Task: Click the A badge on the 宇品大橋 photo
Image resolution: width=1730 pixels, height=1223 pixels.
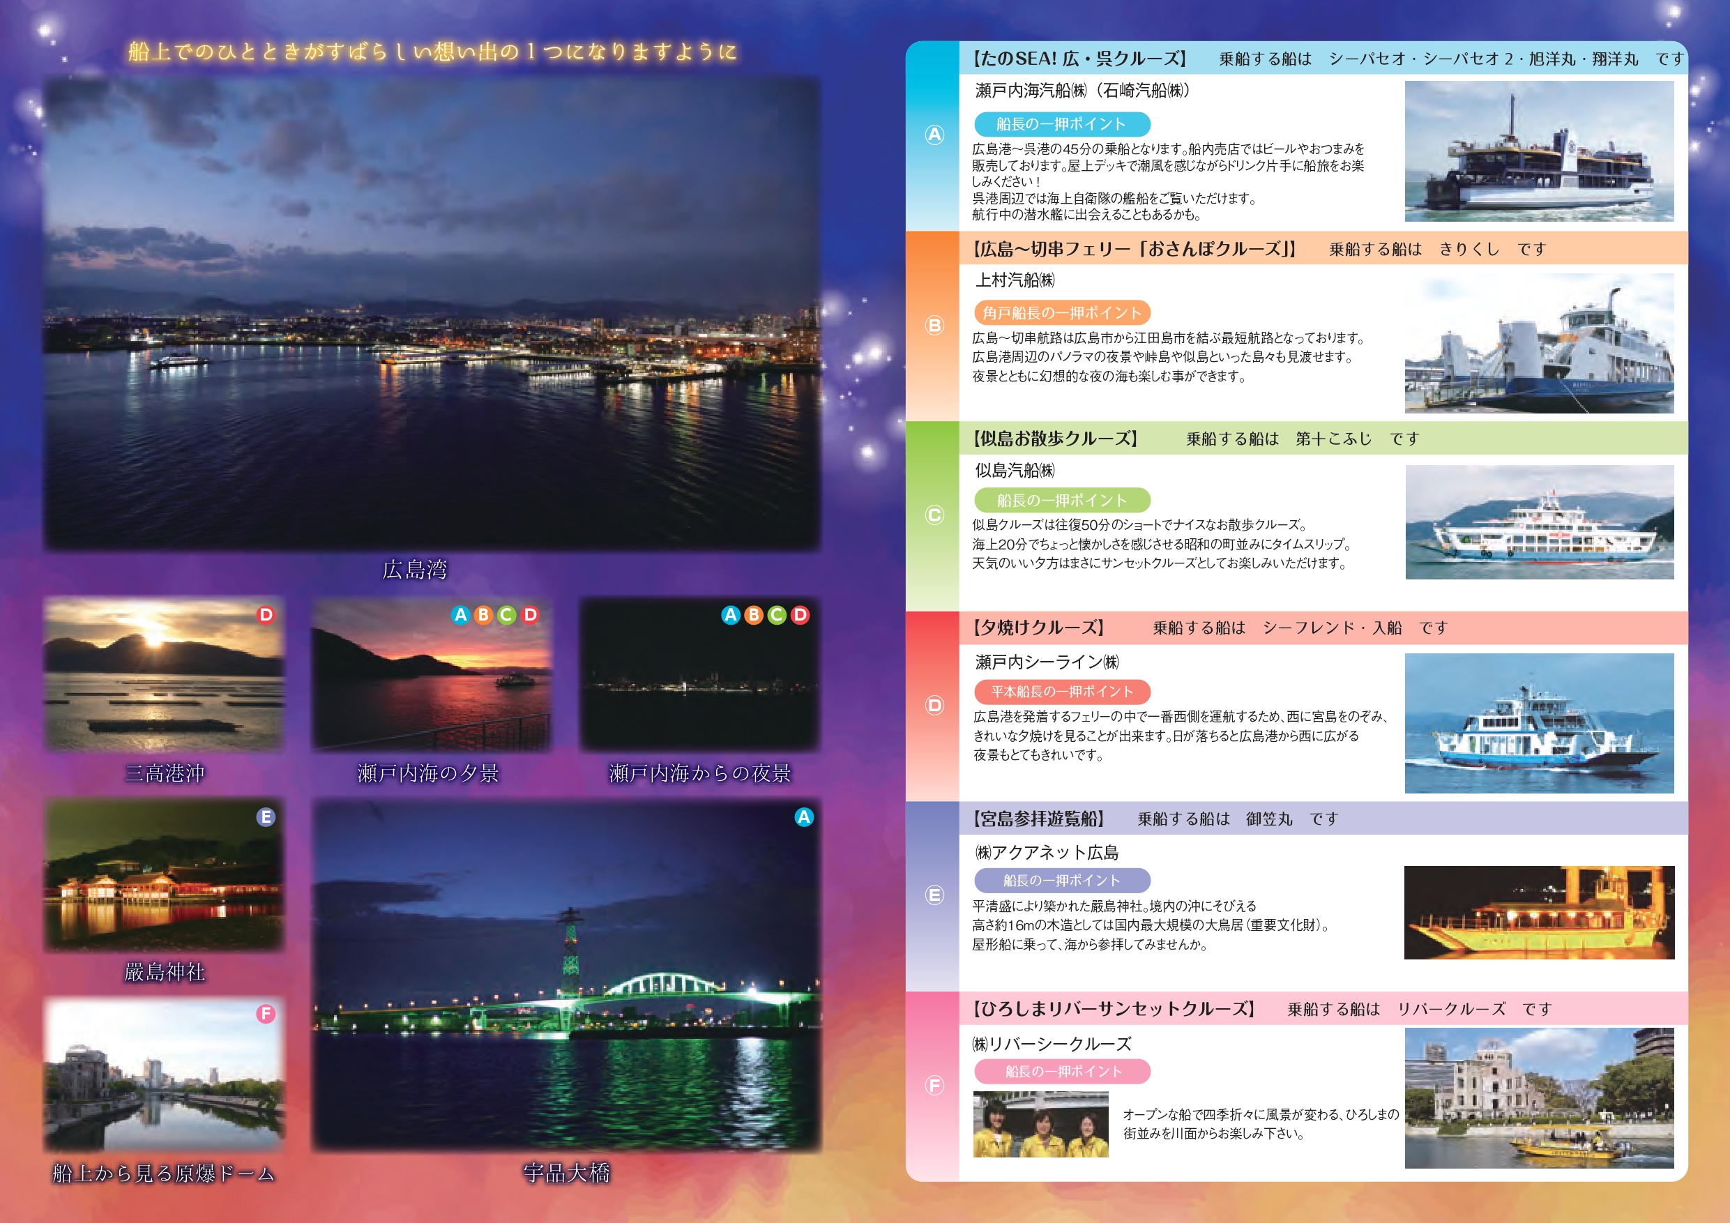Action: point(804,818)
